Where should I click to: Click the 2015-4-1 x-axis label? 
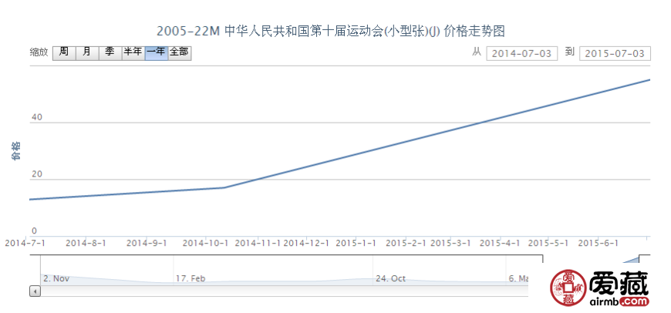click(x=500, y=243)
